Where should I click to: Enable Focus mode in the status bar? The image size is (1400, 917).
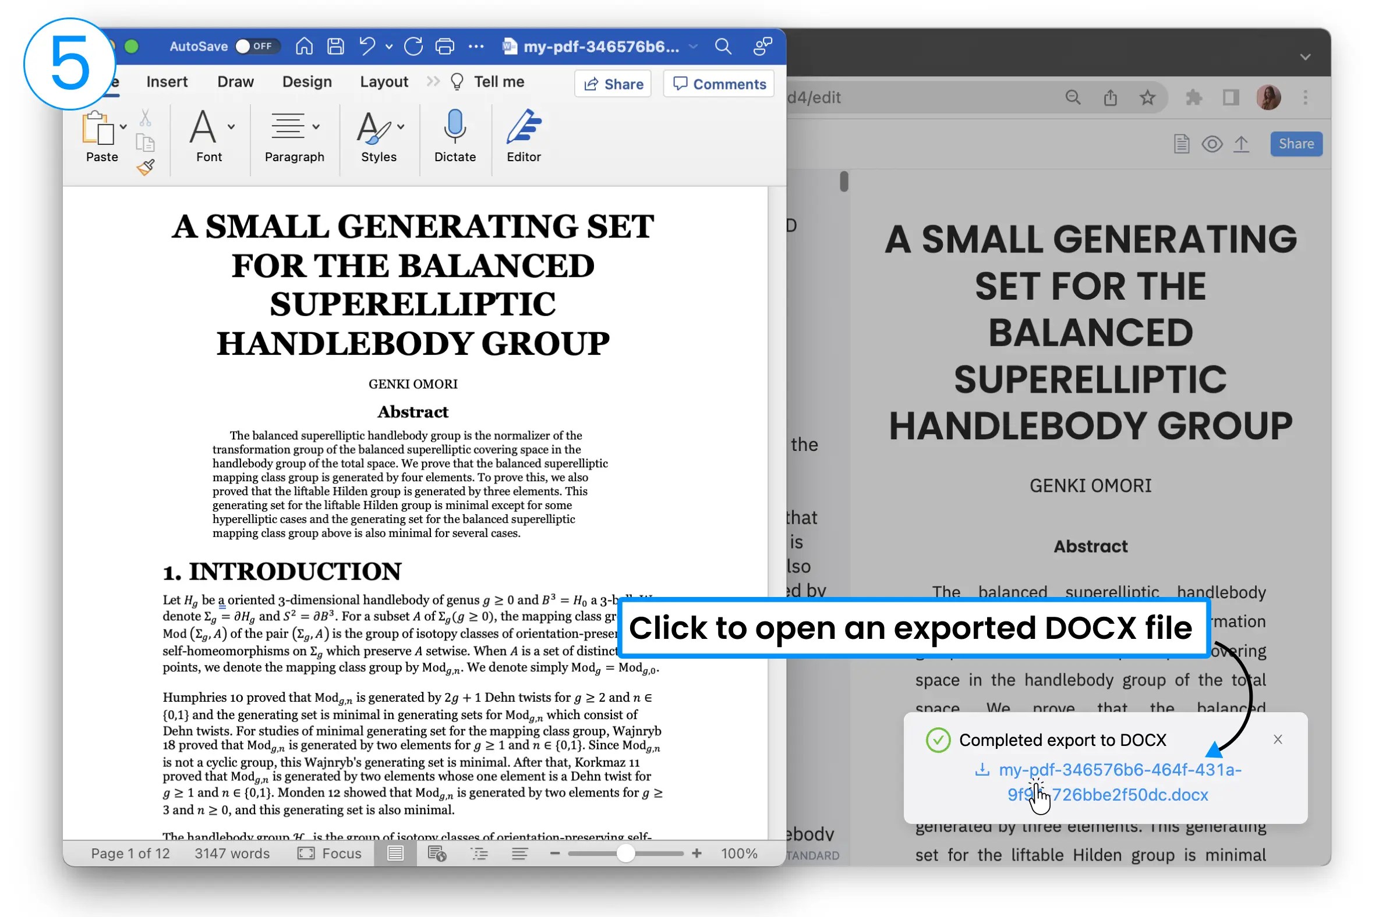tap(330, 854)
